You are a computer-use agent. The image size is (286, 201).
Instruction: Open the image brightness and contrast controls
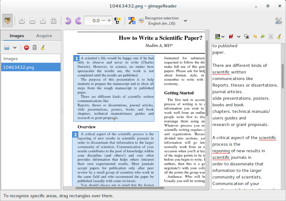118,21
